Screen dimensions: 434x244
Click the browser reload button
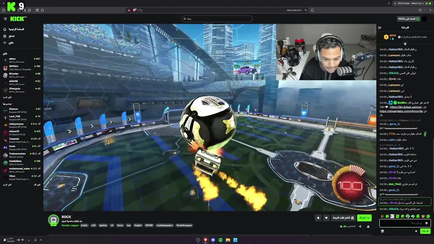tap(420, 10)
